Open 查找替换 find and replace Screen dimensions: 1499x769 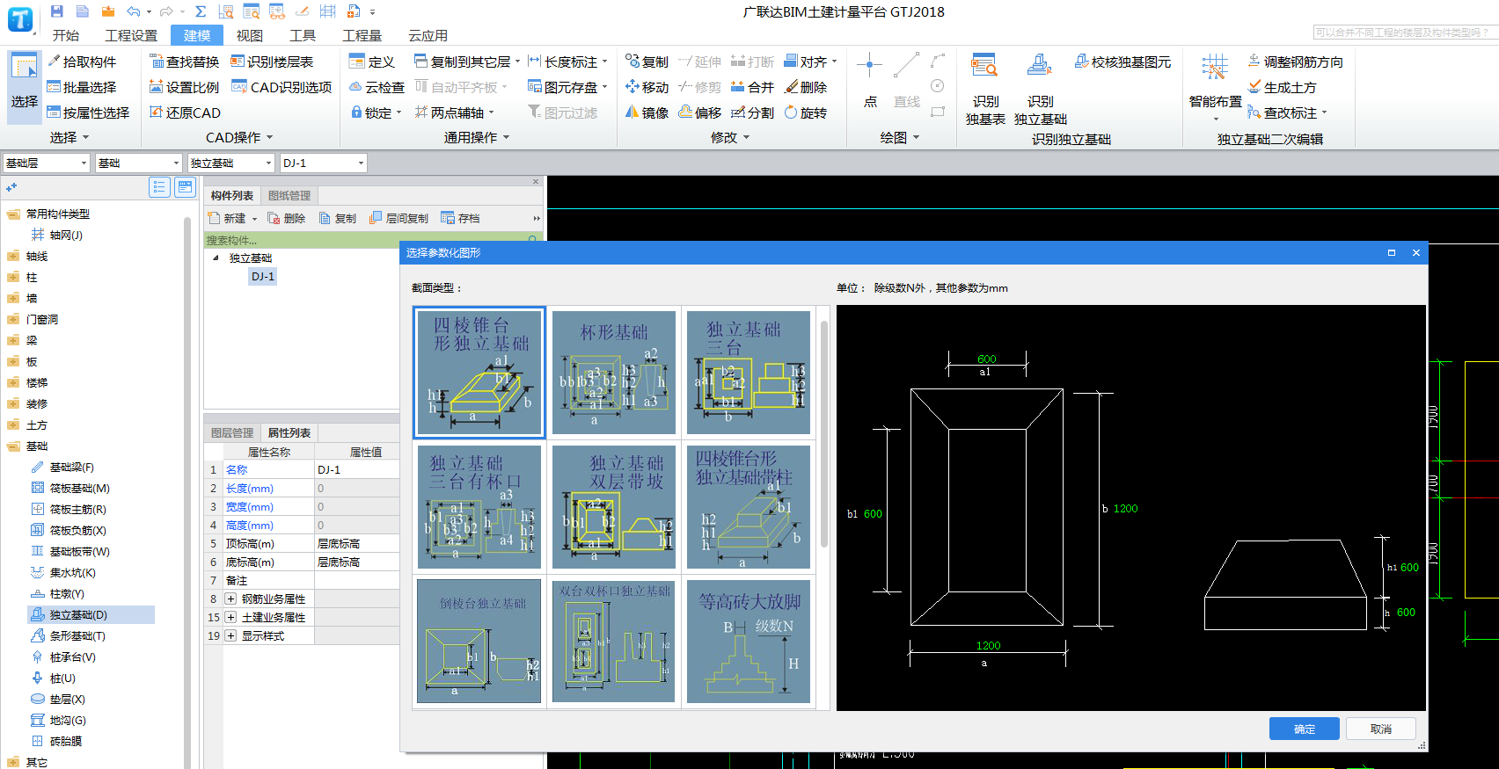[185, 62]
